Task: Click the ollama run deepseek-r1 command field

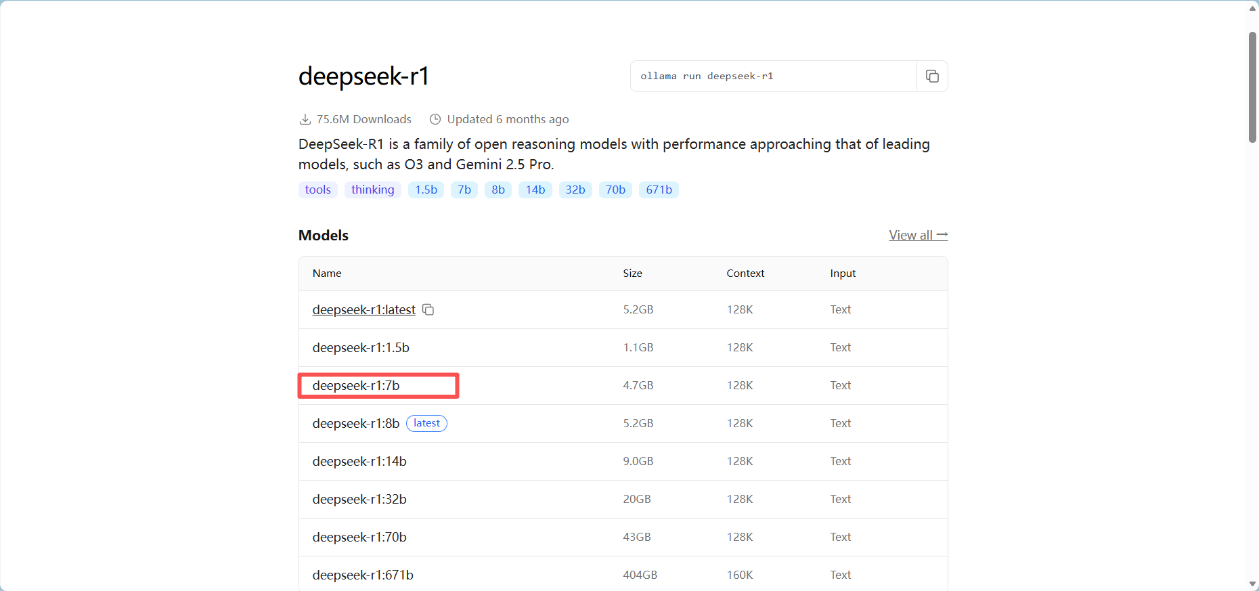Action: pyautogui.click(x=774, y=76)
